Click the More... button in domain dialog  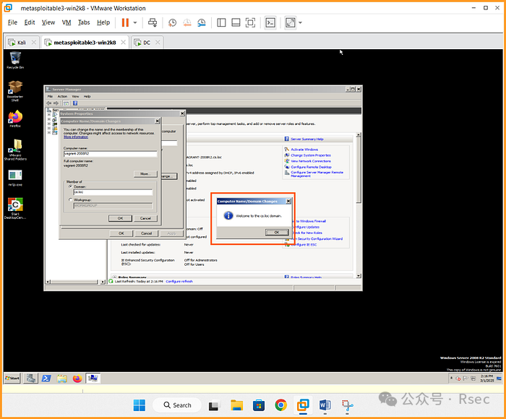click(145, 174)
